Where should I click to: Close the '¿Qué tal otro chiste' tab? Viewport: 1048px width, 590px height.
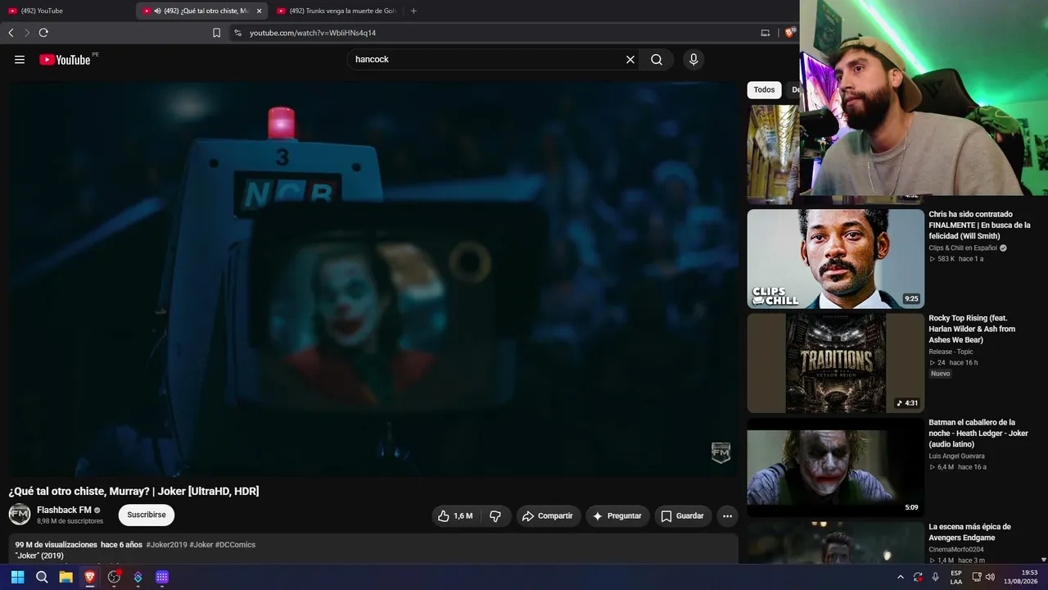coord(259,11)
